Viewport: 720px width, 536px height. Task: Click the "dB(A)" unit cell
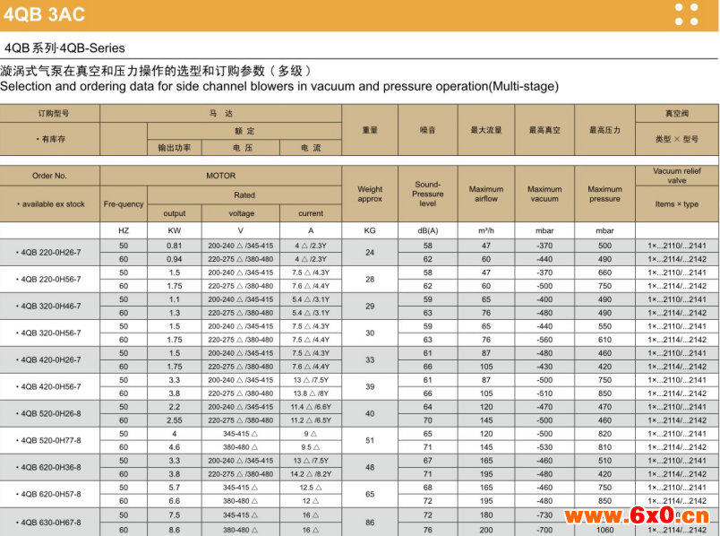(x=427, y=230)
